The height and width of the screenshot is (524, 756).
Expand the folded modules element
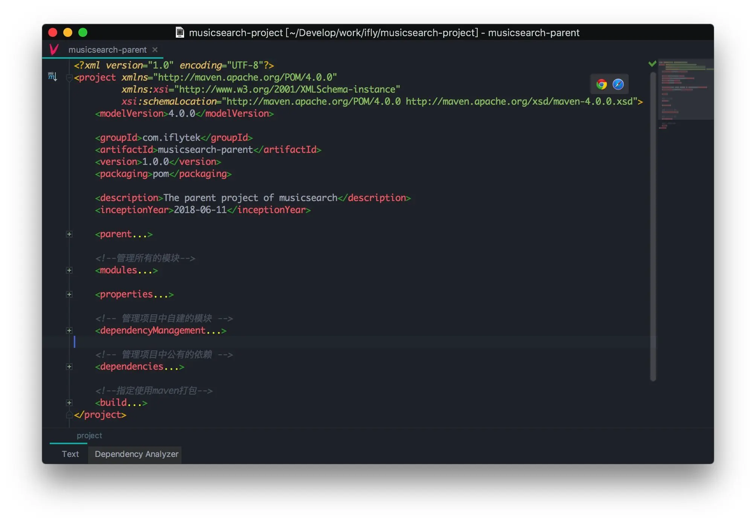pyautogui.click(x=69, y=270)
